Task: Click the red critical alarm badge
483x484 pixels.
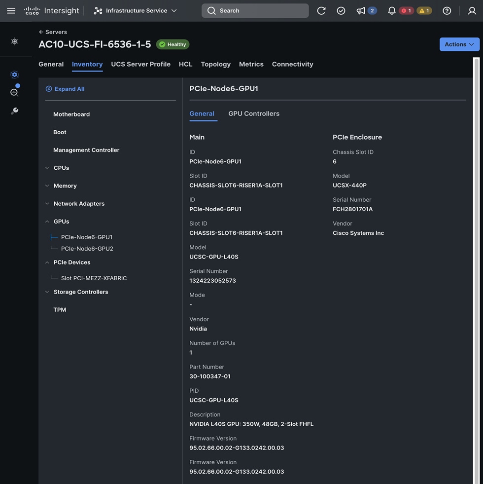Action: pos(406,11)
